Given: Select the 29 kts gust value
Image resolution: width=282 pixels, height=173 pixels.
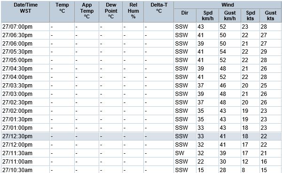Looking at the screenshot, I should click(264, 52).
